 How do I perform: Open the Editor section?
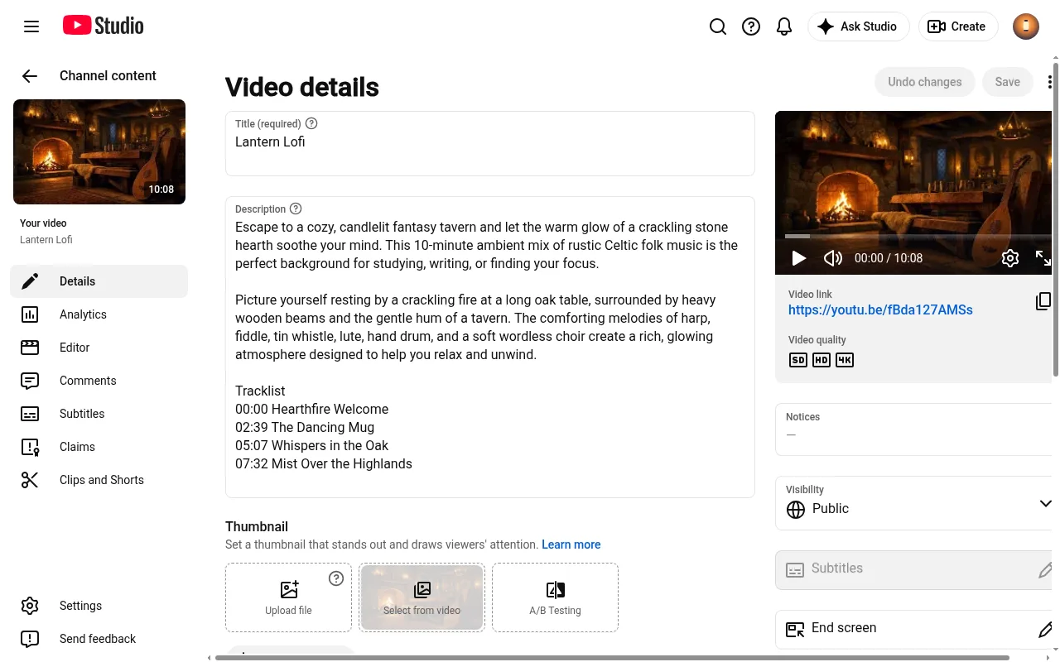99,348
